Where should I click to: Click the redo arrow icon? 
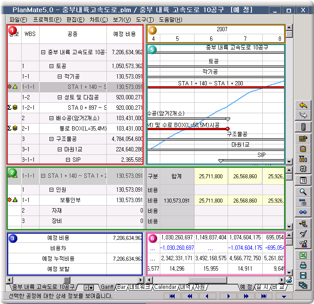pyautogui.click(x=304, y=115)
